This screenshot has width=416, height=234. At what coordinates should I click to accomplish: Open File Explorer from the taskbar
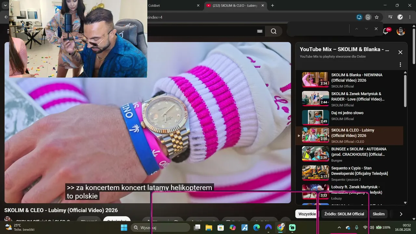click(209, 227)
